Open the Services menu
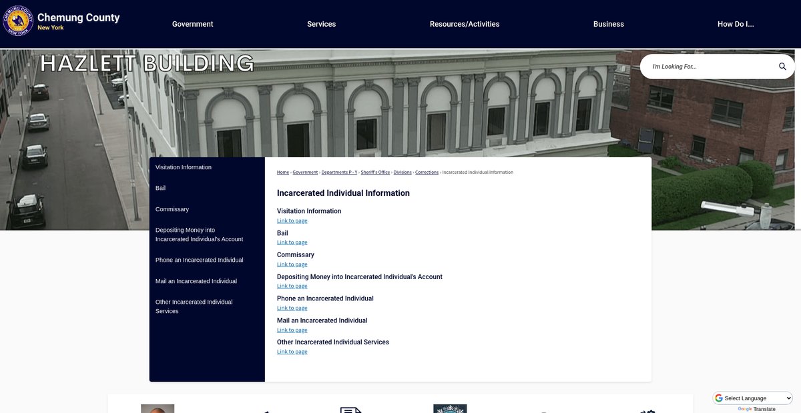 (321, 24)
